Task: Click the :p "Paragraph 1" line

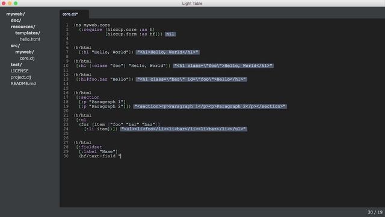Action: tap(102, 102)
